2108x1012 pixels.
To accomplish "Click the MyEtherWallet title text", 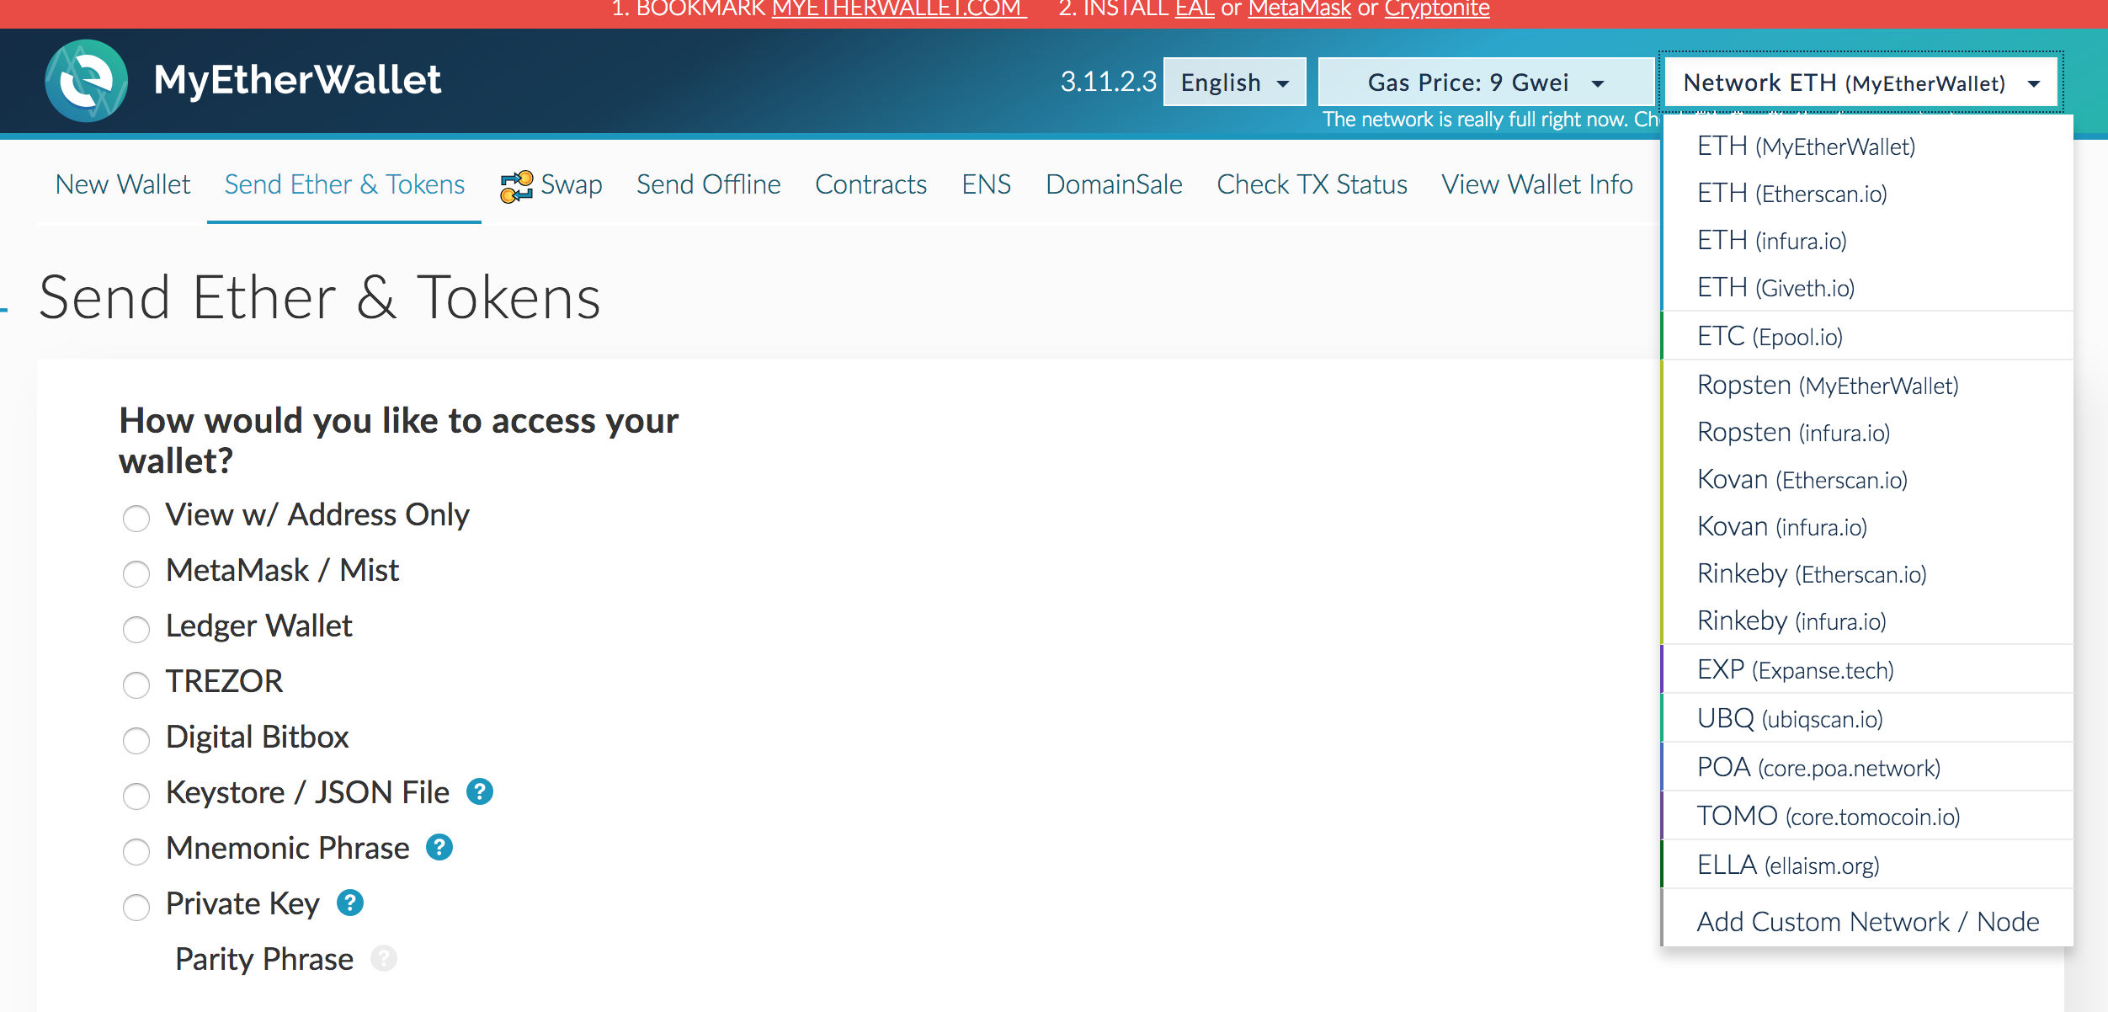I will click(x=297, y=80).
